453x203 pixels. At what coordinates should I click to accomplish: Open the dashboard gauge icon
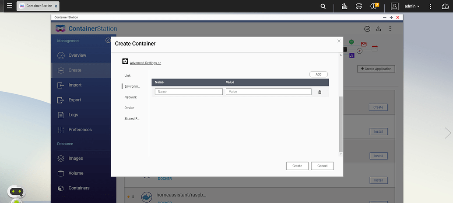[x=445, y=6]
